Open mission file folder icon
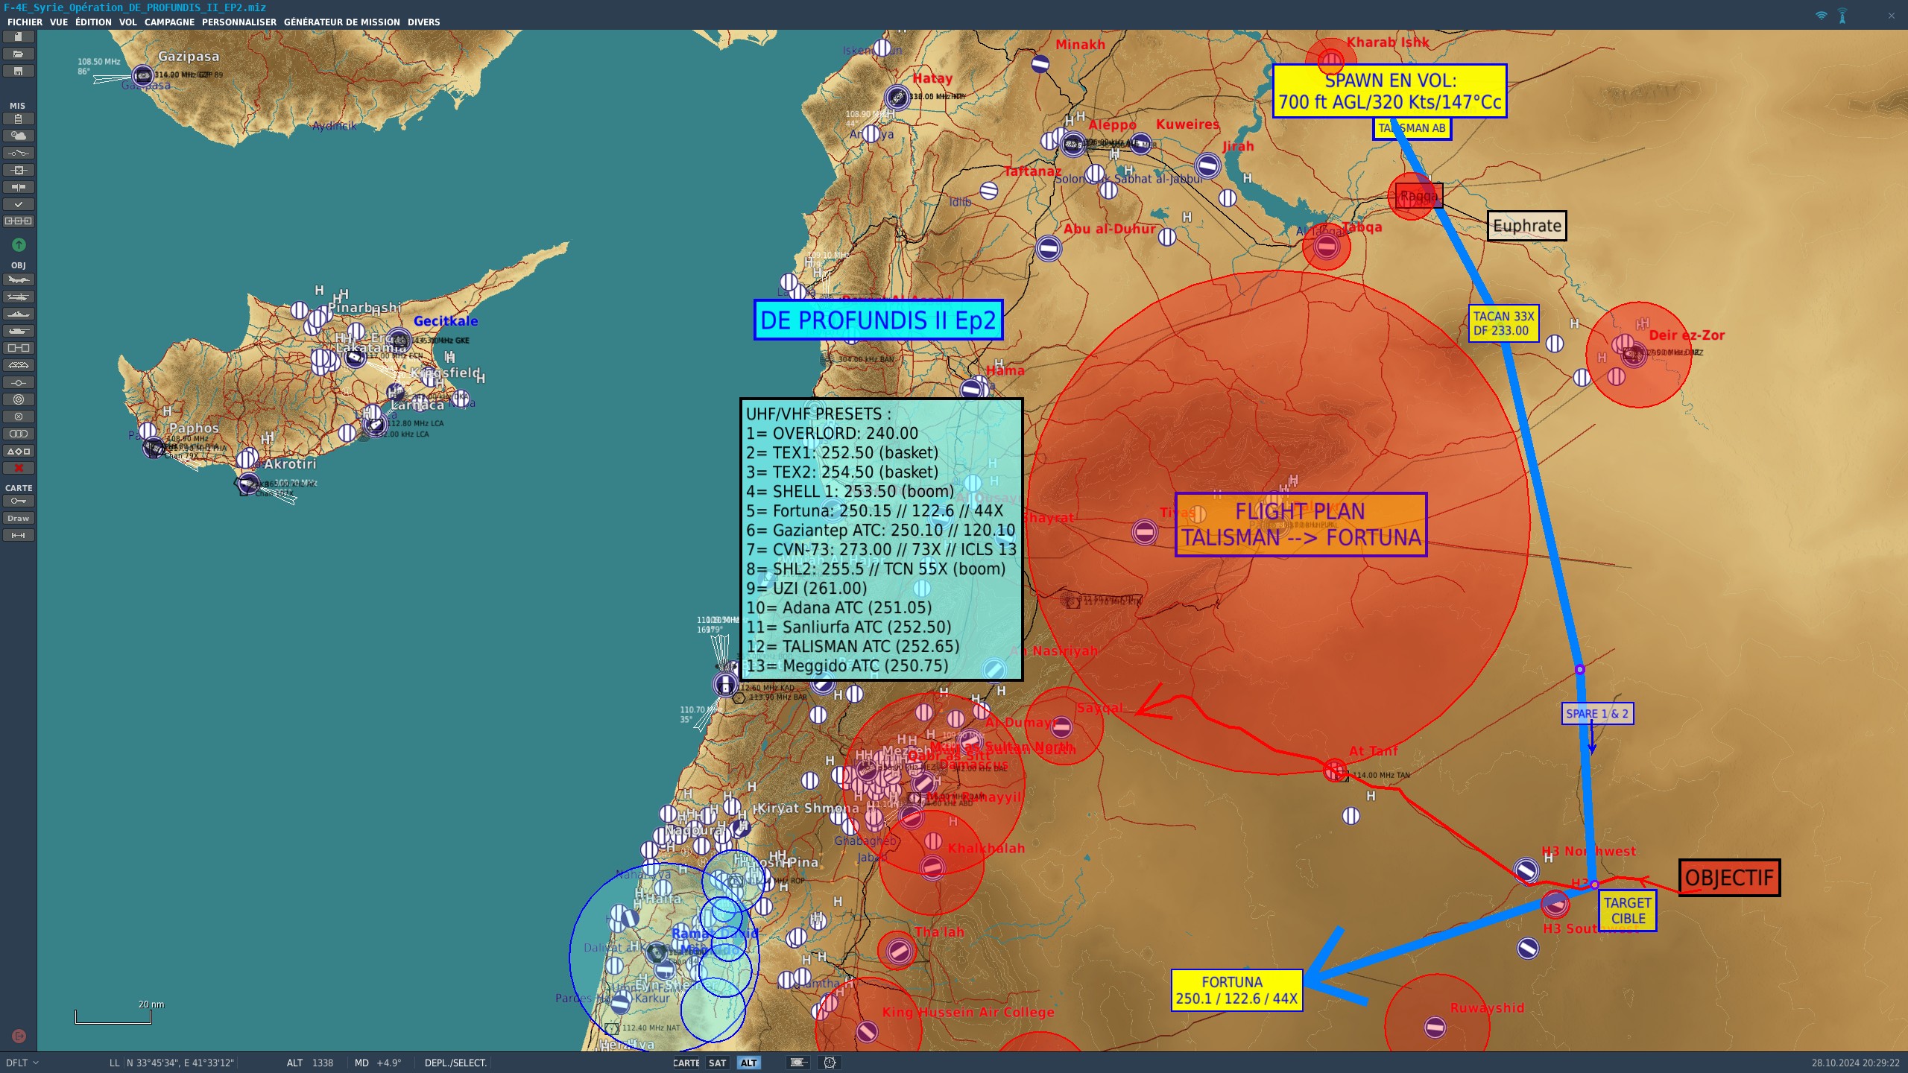The height and width of the screenshot is (1073, 1908). tap(19, 54)
